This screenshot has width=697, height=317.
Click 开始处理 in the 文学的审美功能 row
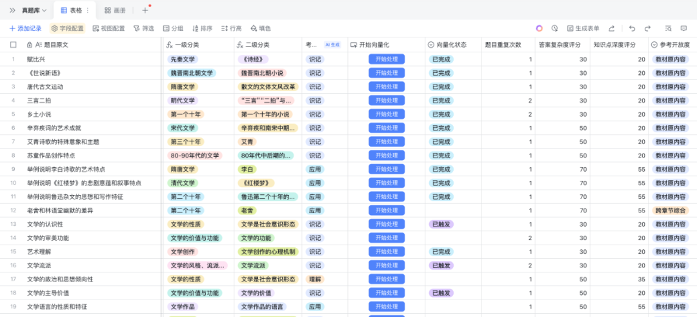[x=387, y=238]
